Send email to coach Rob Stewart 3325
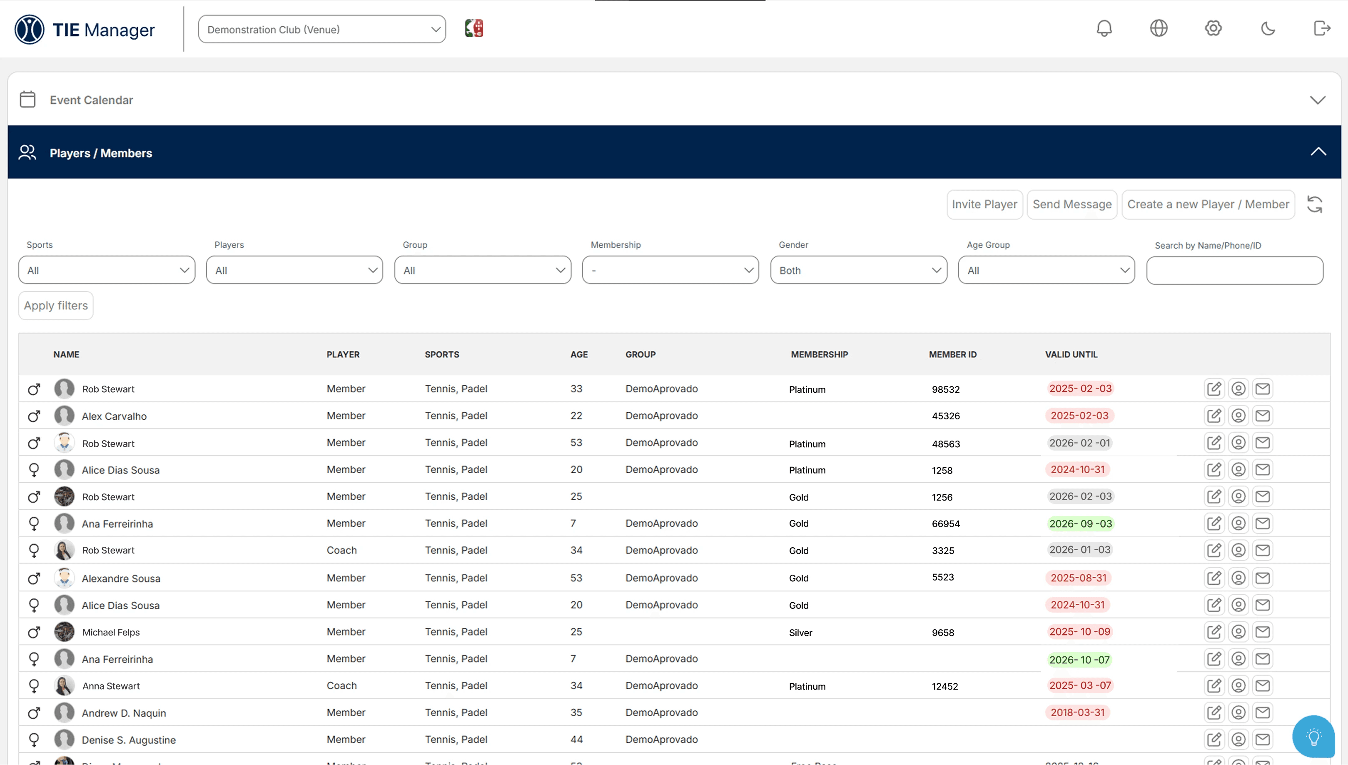This screenshot has width=1348, height=765. pyautogui.click(x=1262, y=550)
